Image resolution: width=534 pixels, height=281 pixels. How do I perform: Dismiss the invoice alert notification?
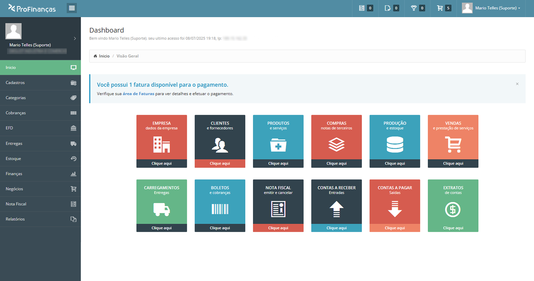517,84
